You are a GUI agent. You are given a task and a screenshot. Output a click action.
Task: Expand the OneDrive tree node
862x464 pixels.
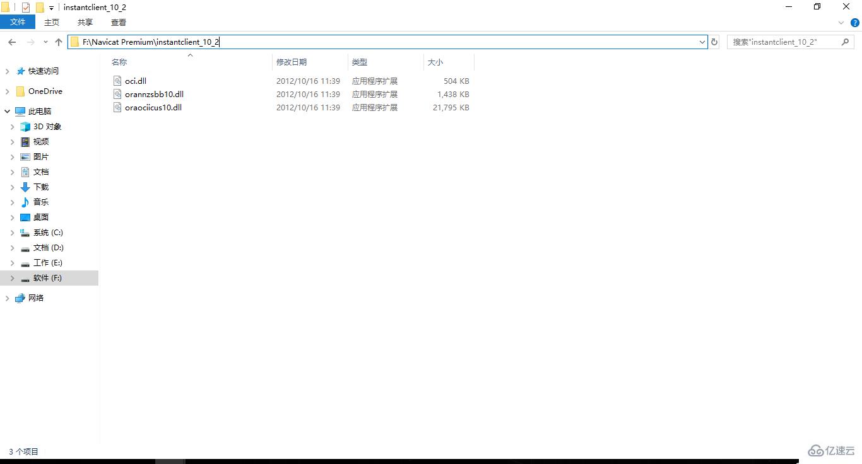pos(8,91)
